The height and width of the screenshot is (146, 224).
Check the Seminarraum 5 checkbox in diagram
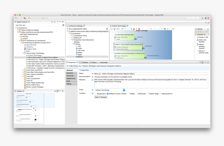(x=115, y=58)
